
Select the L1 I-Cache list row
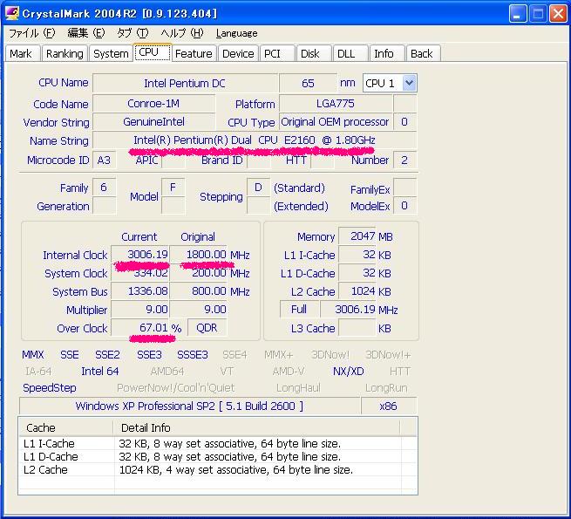[x=218, y=444]
